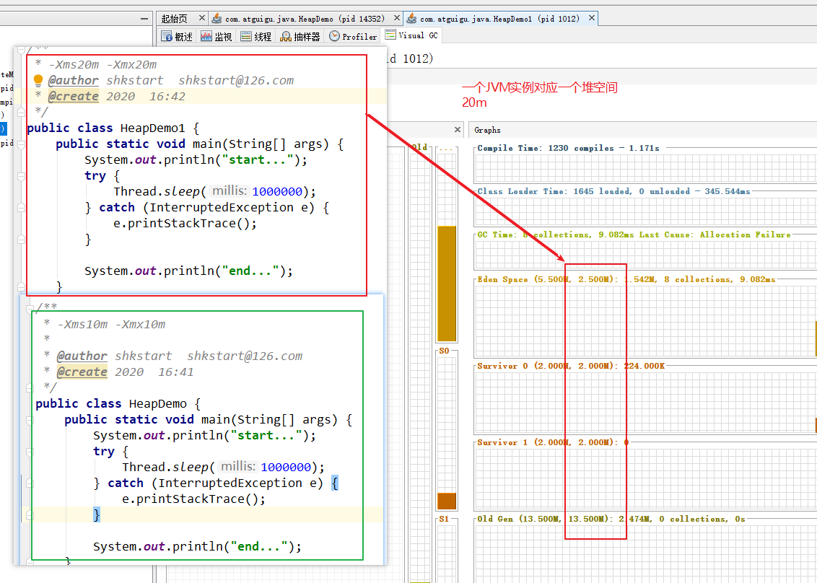Screen dimensions: 817x583
Task: Close the HeapDemo (pid 14352) tab
Action: pyautogui.click(x=396, y=18)
